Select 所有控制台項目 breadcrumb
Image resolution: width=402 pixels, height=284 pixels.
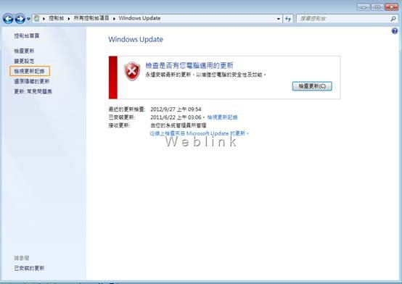[x=91, y=18]
